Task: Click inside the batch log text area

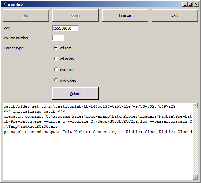Action: click(x=98, y=141)
